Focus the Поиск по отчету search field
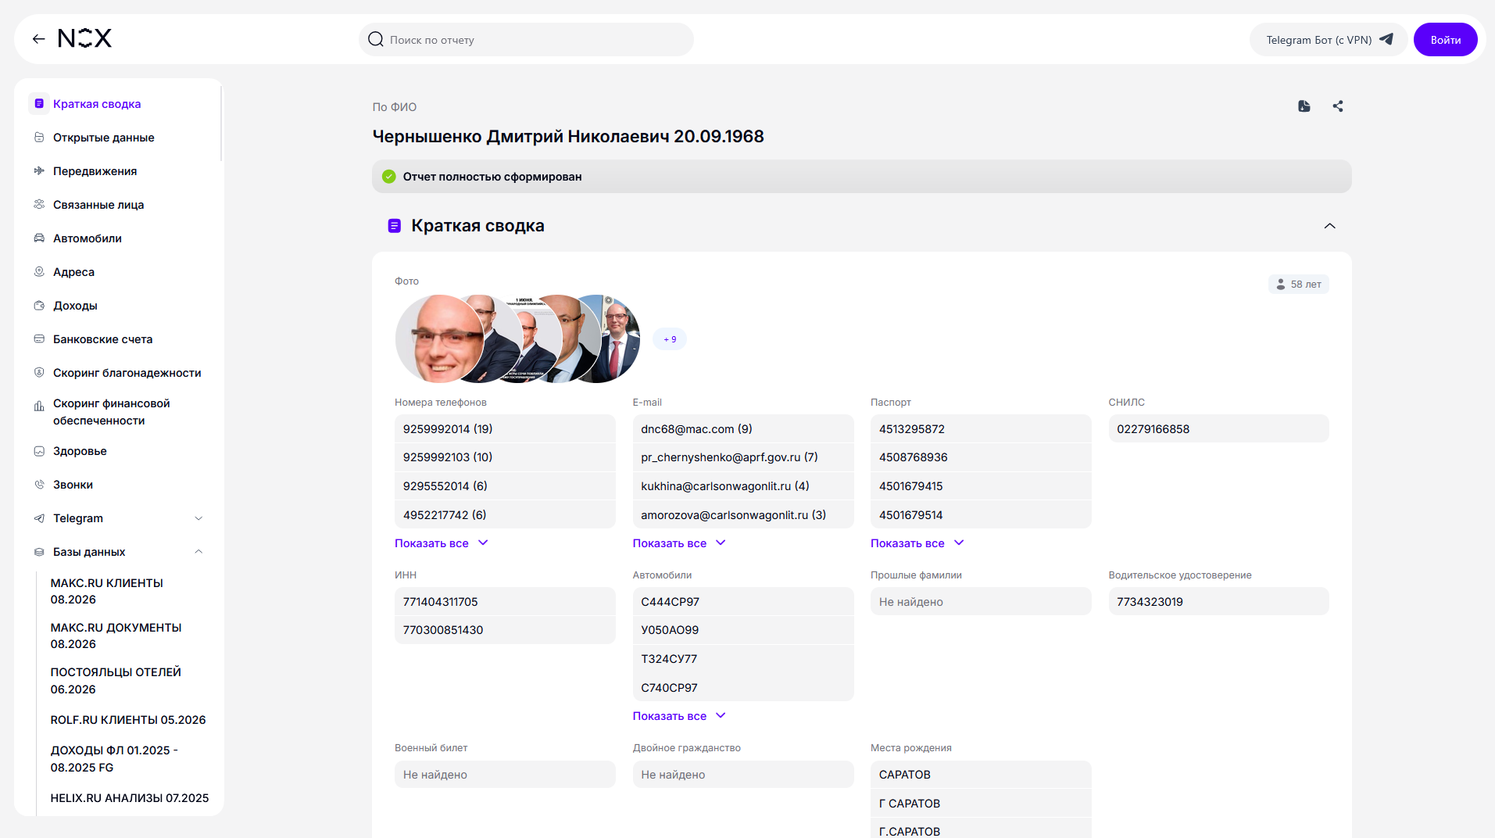This screenshot has height=838, width=1495. tap(526, 40)
